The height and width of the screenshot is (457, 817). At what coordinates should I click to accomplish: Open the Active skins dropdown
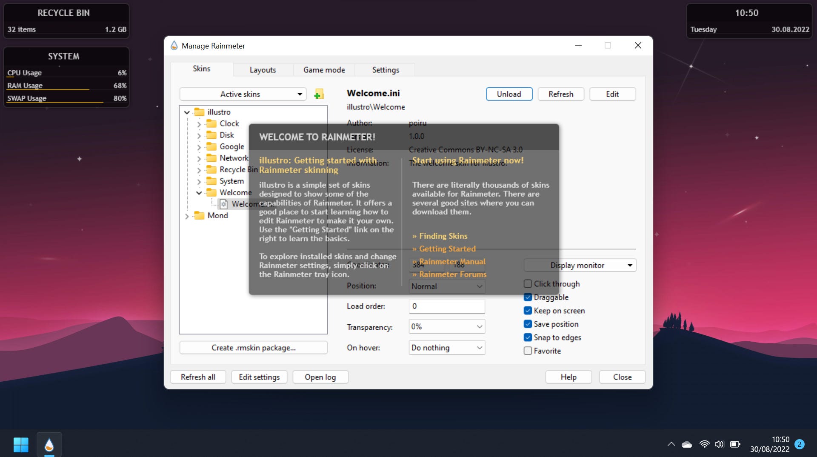(243, 94)
